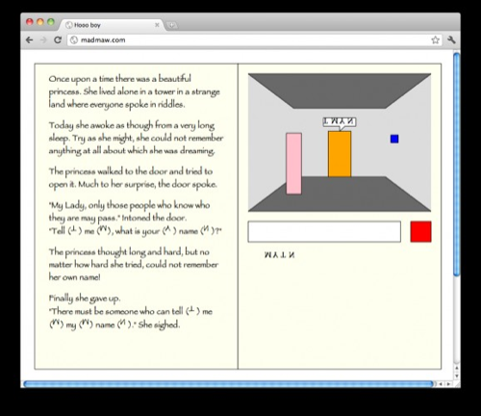The image size is (481, 416).
Task: Click the browser forward arrow
Action: point(43,39)
